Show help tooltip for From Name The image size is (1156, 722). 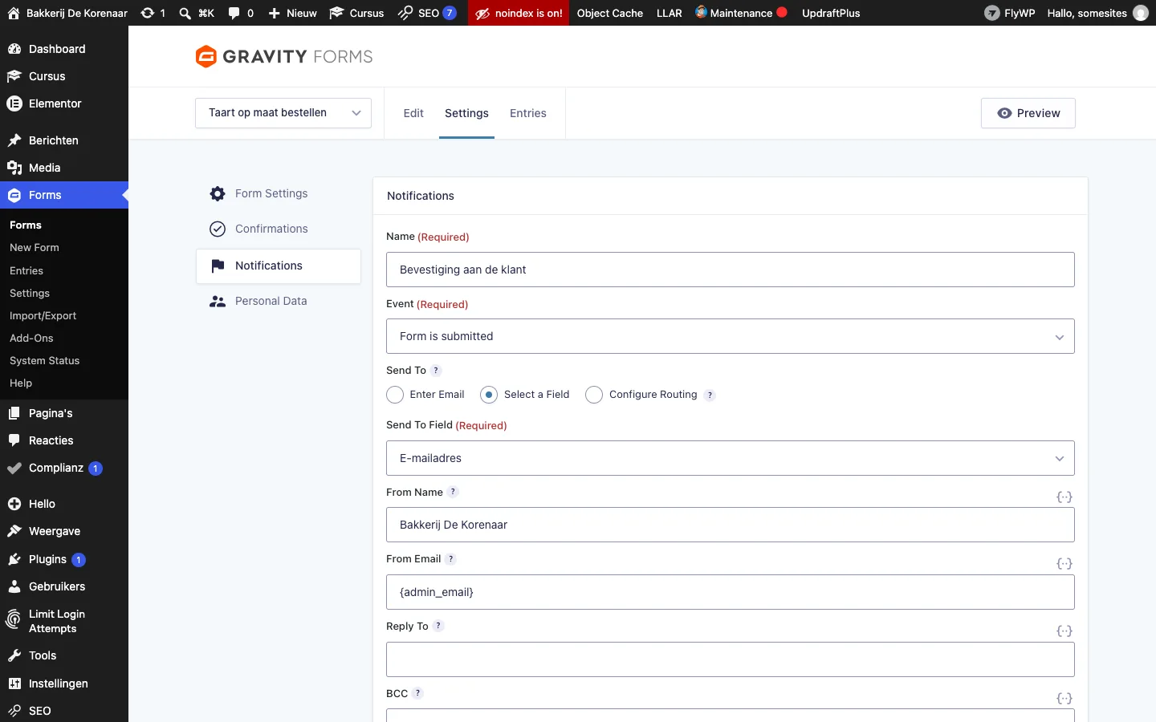click(x=453, y=493)
